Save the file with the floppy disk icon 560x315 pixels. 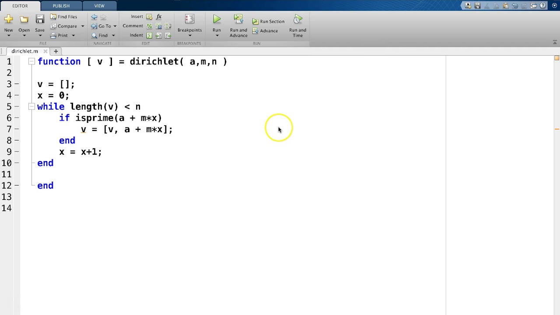[x=40, y=19]
